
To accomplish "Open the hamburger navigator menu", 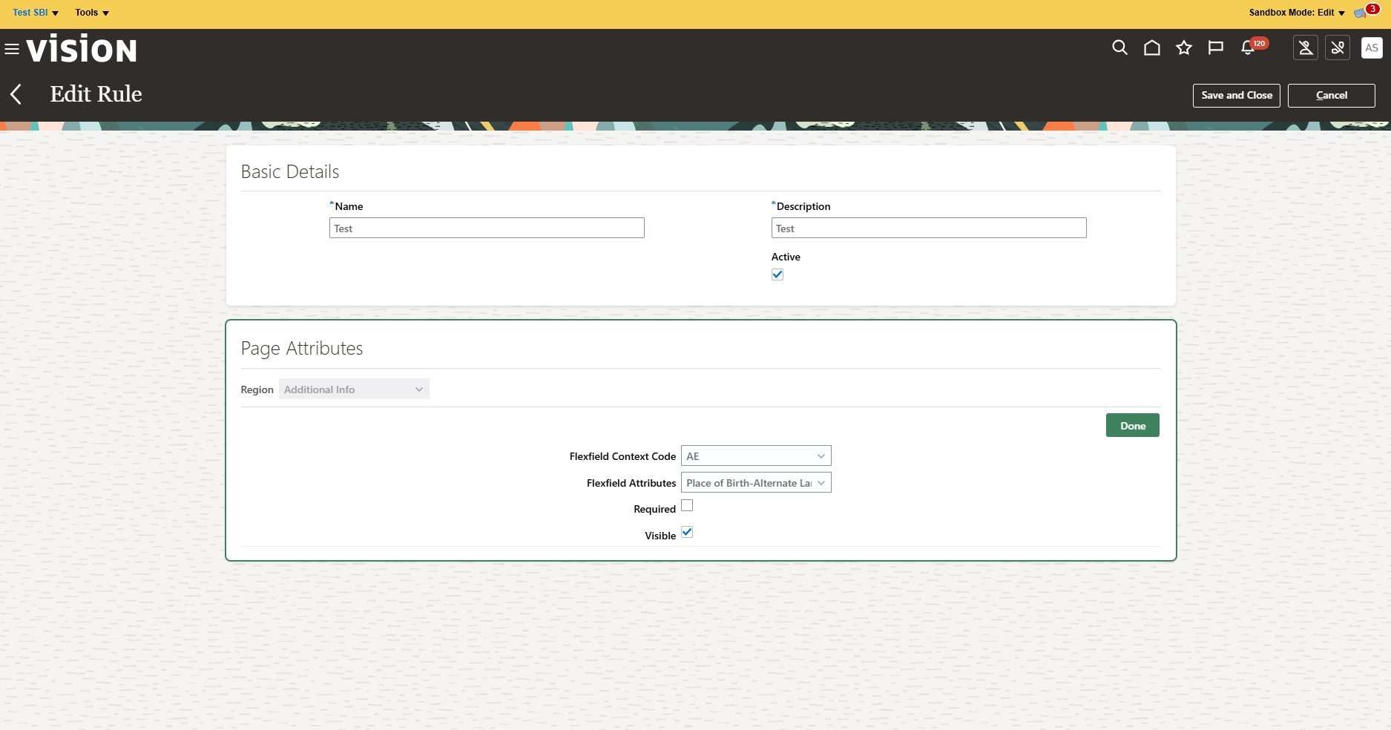I will coord(12,49).
